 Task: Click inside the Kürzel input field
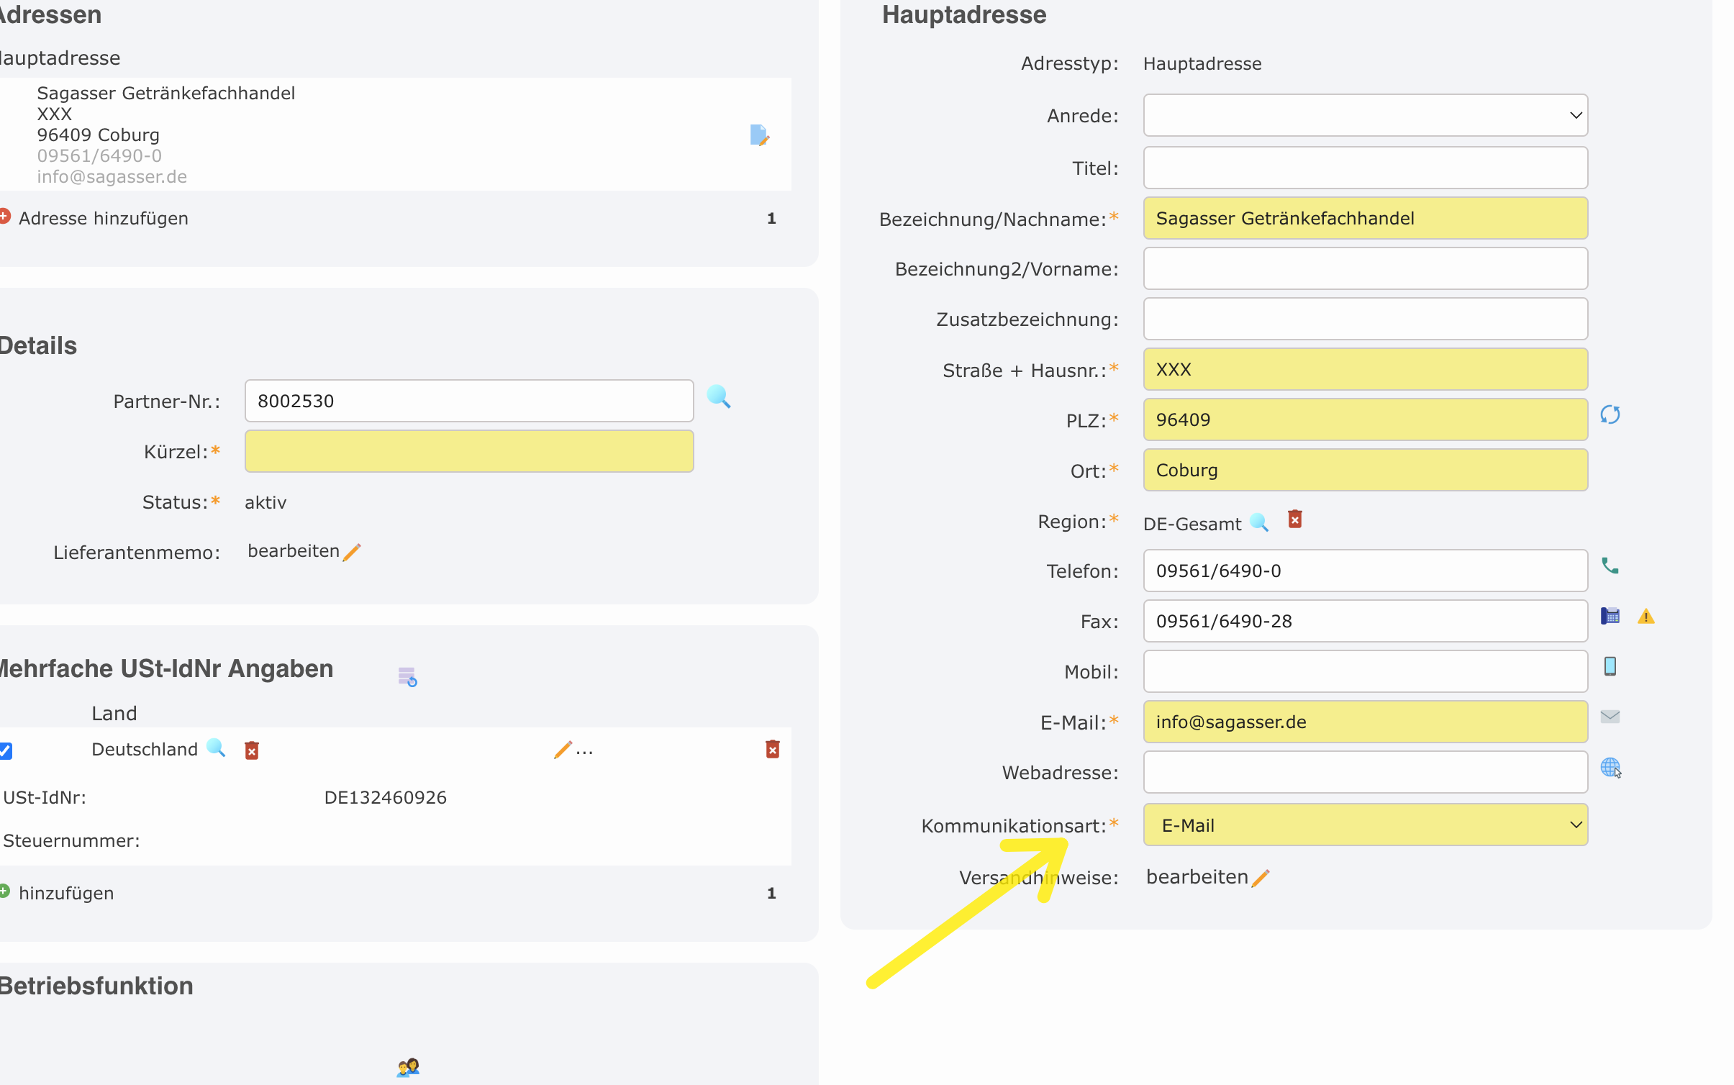[468, 451]
